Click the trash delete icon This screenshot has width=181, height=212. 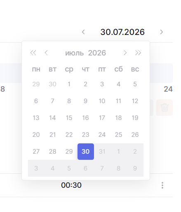(165, 108)
